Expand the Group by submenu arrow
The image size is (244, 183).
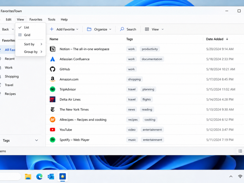click(x=41, y=52)
